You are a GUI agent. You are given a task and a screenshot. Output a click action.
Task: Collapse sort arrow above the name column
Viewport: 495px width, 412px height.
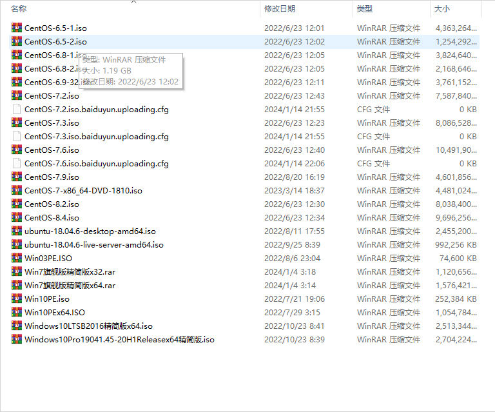coord(133,3)
